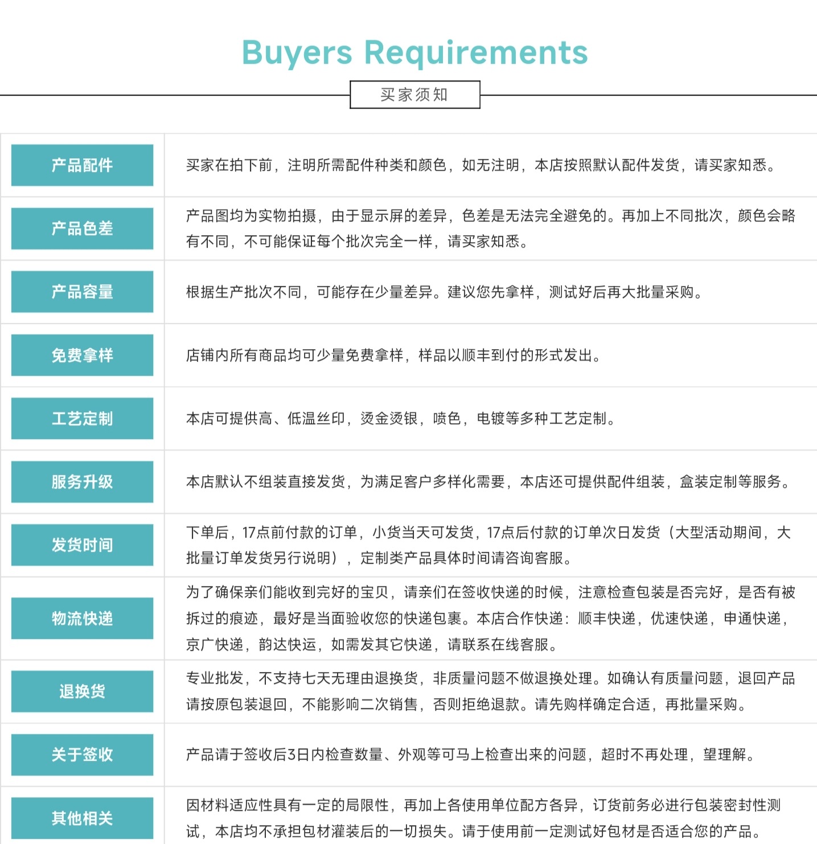
Task: Select the 工艺定制 label button
Action: tap(82, 419)
